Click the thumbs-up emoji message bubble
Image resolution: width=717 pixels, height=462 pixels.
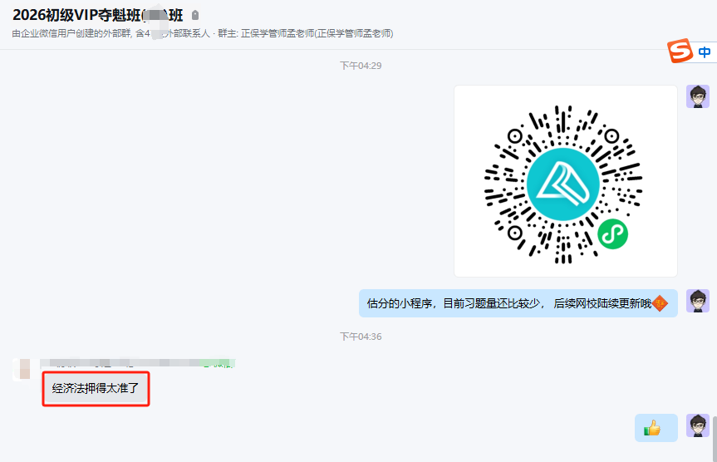pos(656,428)
